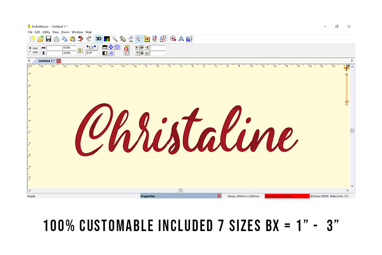Click the first thread-spool icon after Paste
Screen dimensions: 382x255
[80, 39]
